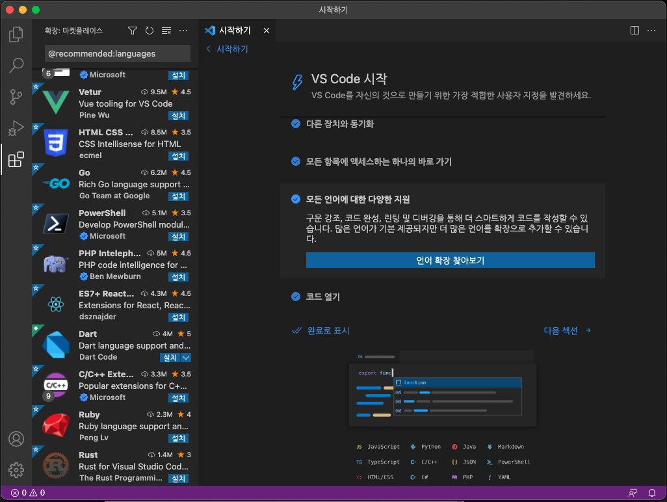667x502 pixels.
Task: Install the top Microsoft extension
Action: (178, 75)
